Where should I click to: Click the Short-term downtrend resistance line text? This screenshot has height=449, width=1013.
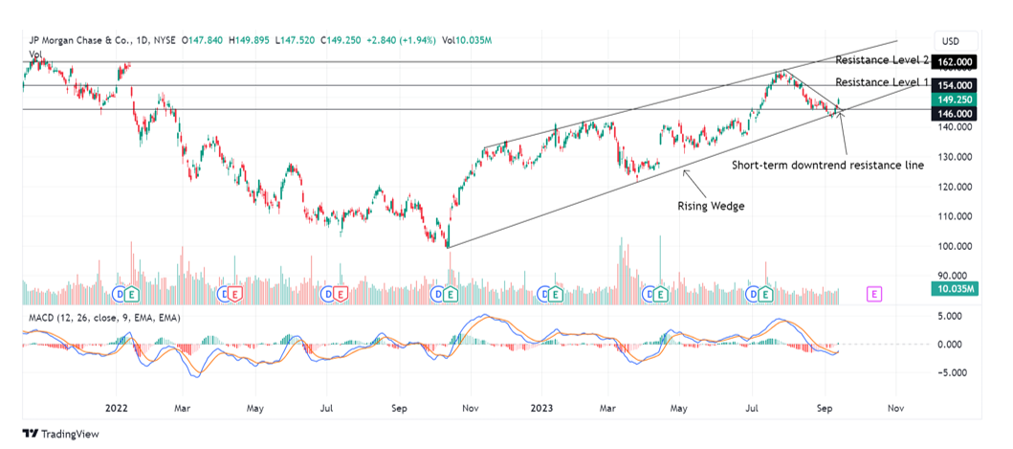pyautogui.click(x=828, y=165)
